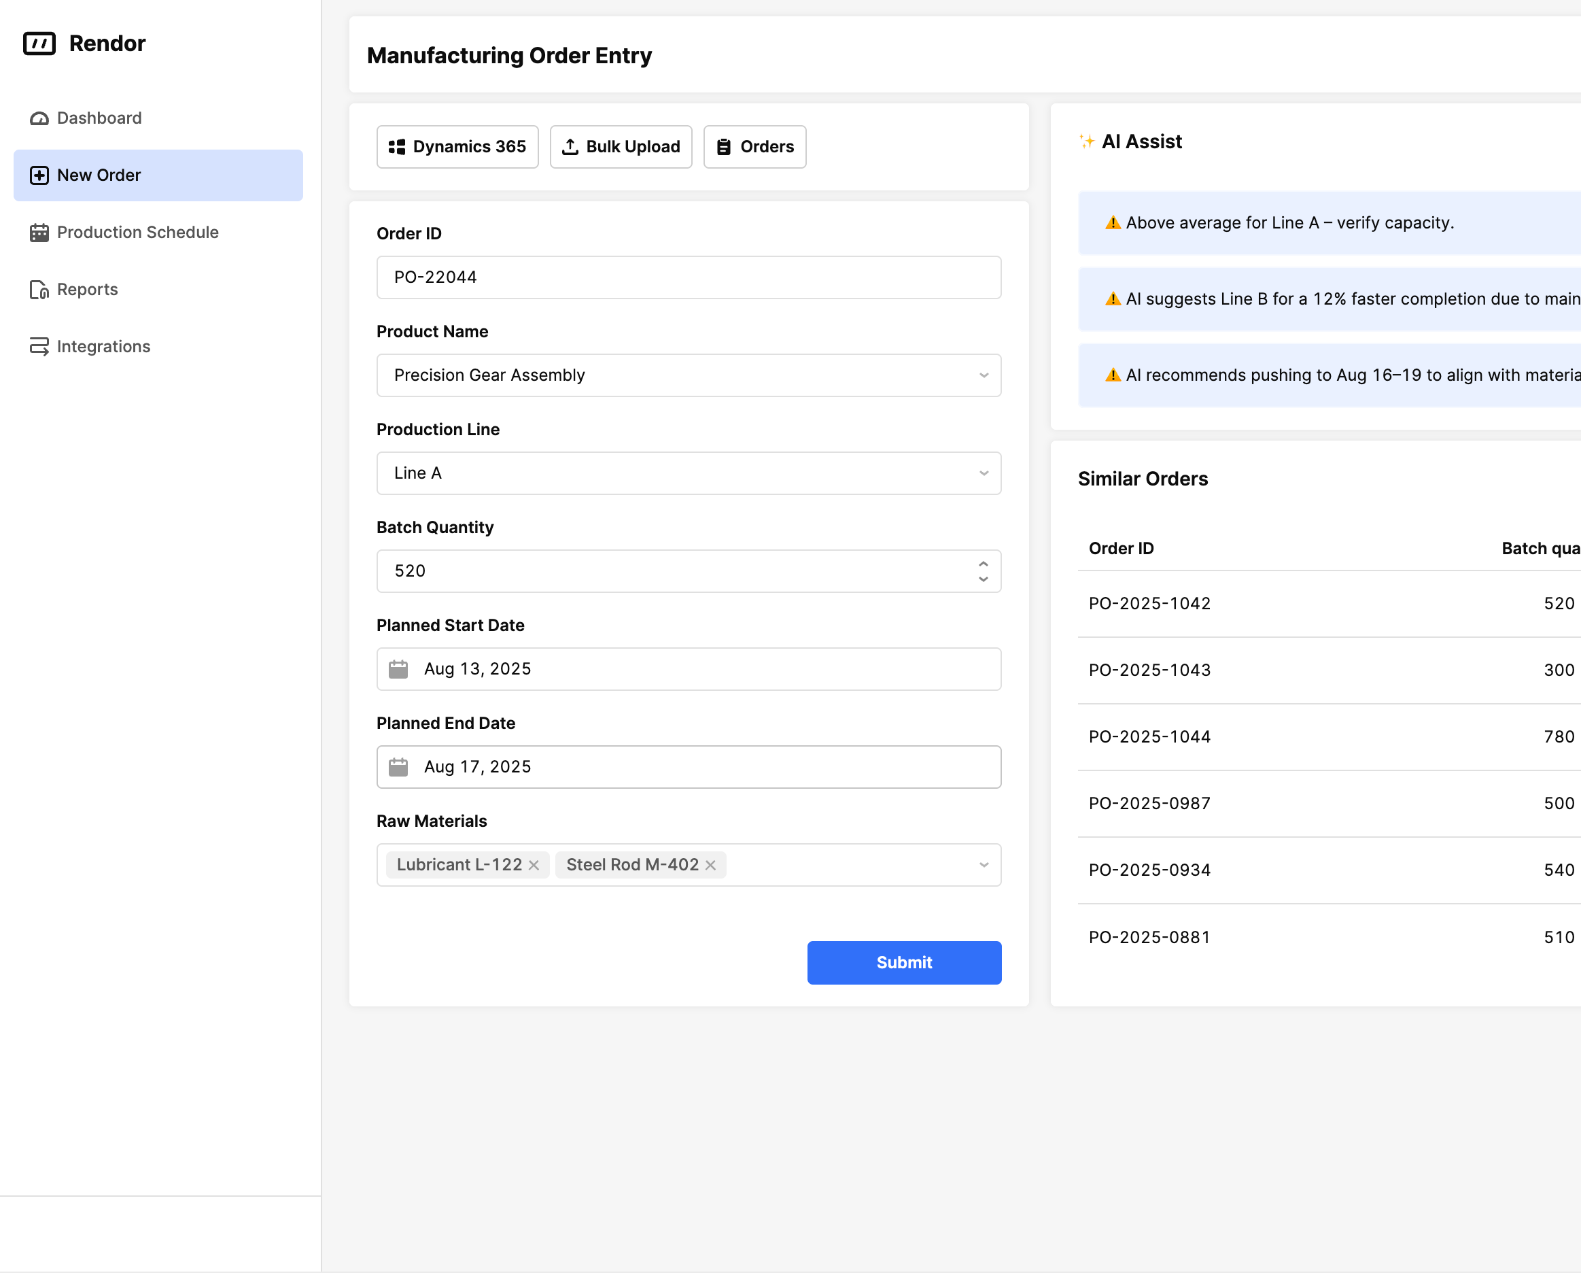This screenshot has width=1581, height=1277.
Task: Click the New Order plus icon
Action: point(39,175)
